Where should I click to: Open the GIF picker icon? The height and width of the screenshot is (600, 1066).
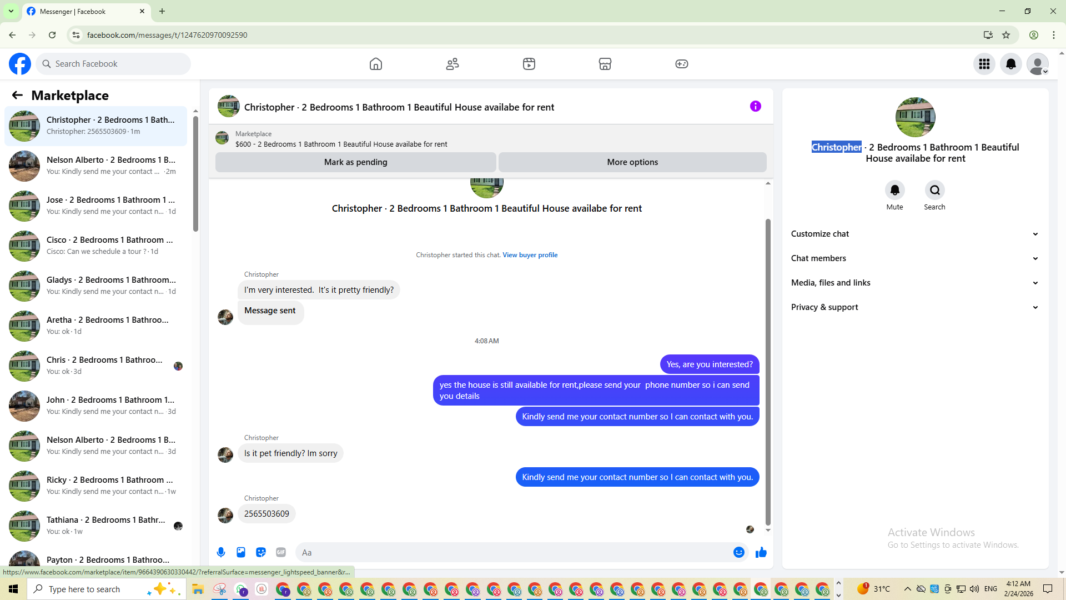(x=281, y=552)
